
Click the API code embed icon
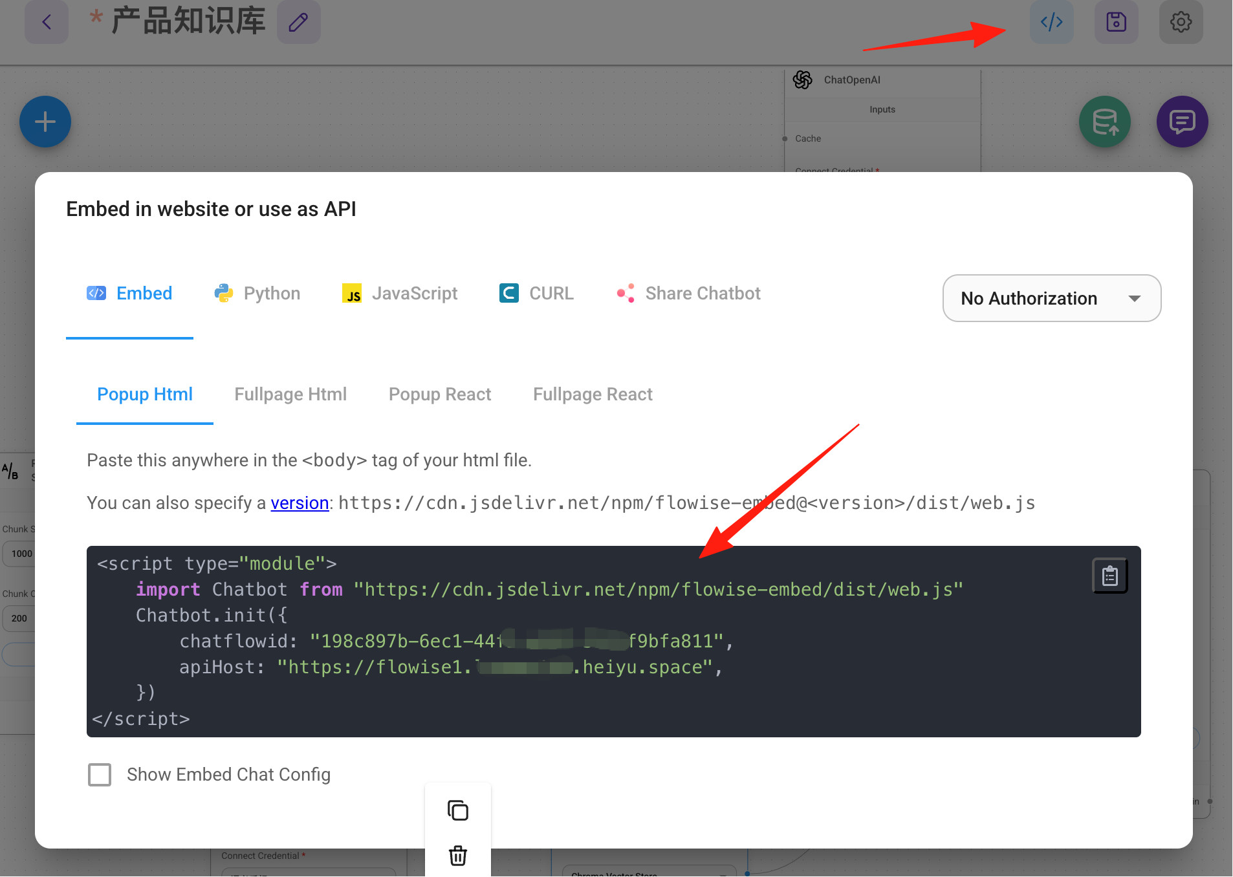click(1051, 22)
